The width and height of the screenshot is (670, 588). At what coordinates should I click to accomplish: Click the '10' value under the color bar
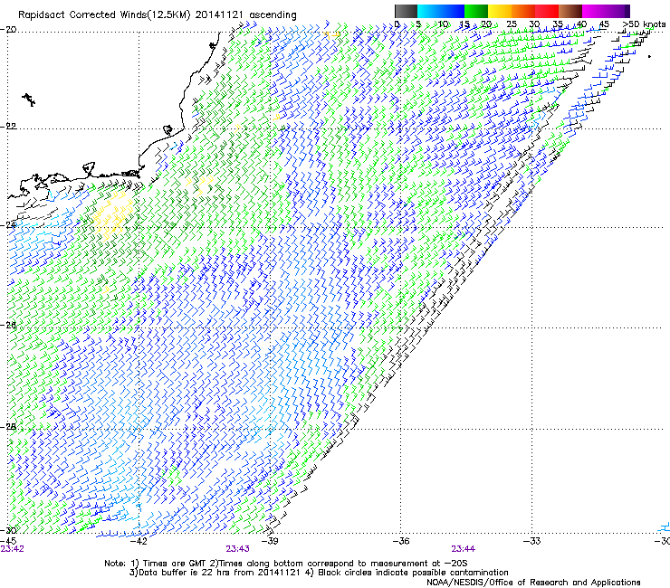click(443, 24)
